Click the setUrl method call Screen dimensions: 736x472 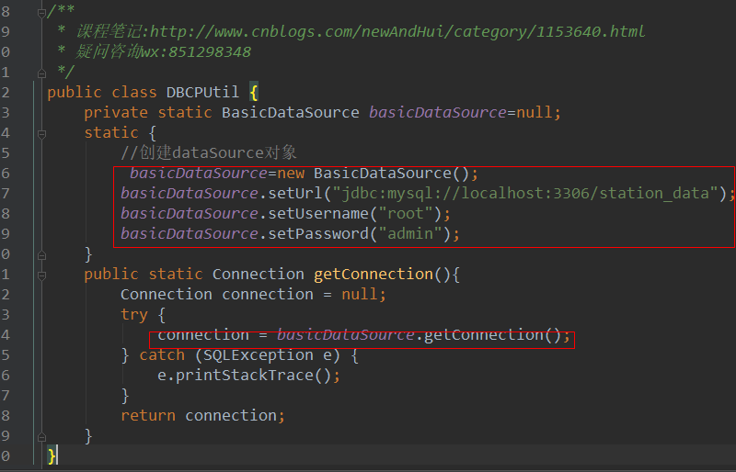click(x=295, y=193)
